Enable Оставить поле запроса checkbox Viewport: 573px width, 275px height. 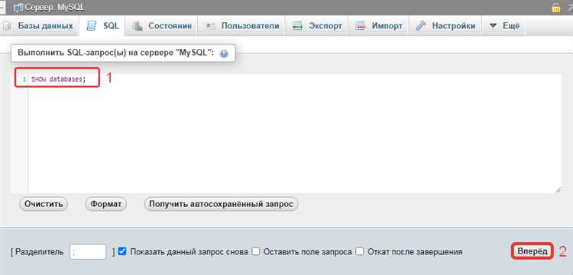click(256, 251)
